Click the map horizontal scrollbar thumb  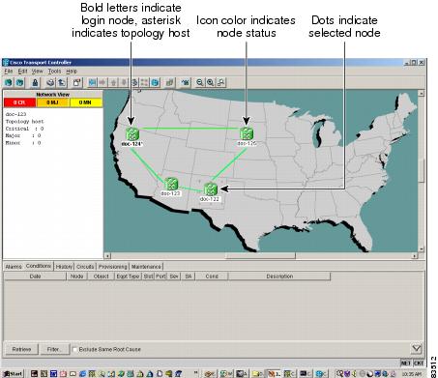[x=260, y=256]
